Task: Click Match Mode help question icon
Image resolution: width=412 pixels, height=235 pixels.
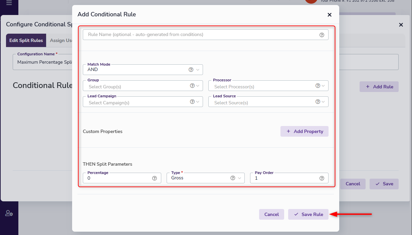Action: pyautogui.click(x=191, y=70)
